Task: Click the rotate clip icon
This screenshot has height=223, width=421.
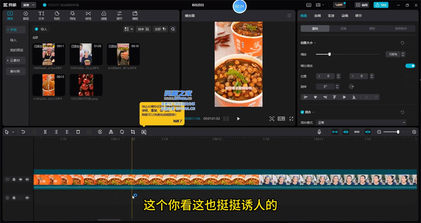Action: (x=122, y=132)
